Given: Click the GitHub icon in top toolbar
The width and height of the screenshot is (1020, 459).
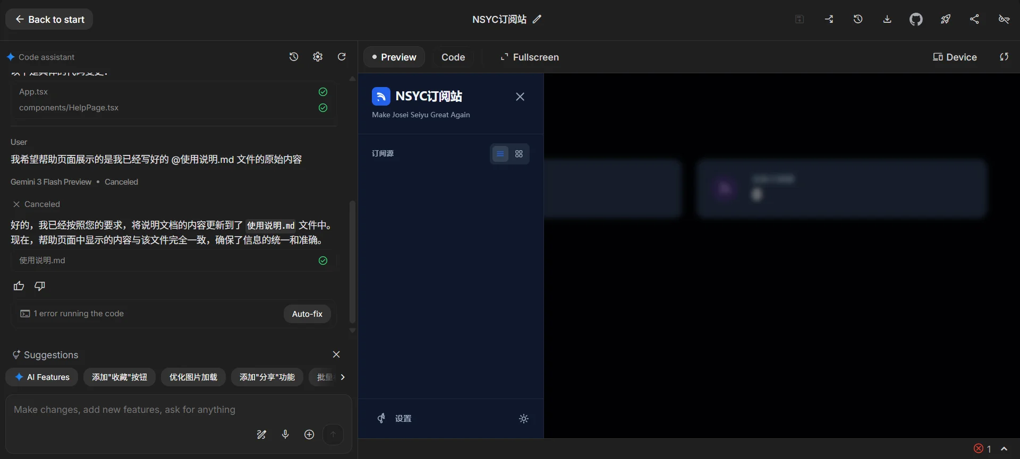Looking at the screenshot, I should point(916,20).
